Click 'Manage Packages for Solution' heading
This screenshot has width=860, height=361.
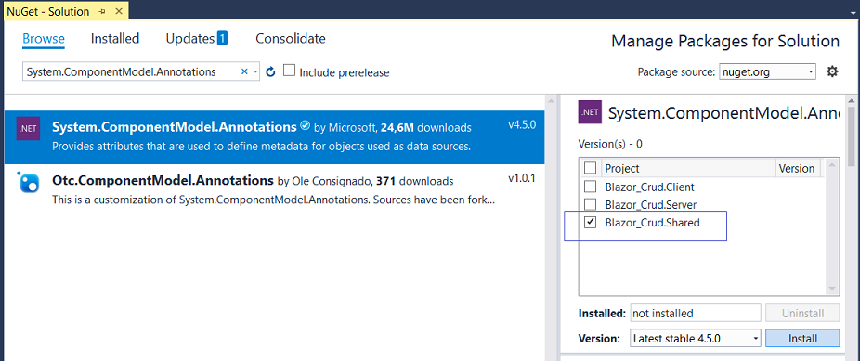(x=725, y=41)
